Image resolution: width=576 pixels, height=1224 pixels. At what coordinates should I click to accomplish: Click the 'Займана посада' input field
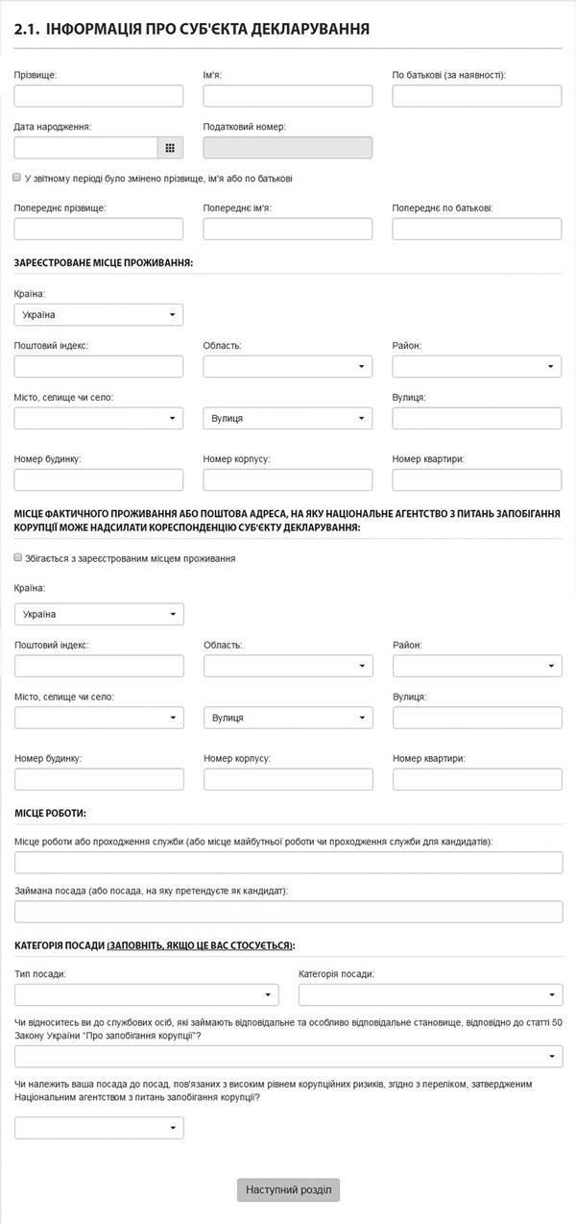tap(288, 912)
